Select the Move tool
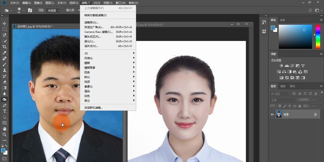324x162 pixels. click(x=4, y=23)
